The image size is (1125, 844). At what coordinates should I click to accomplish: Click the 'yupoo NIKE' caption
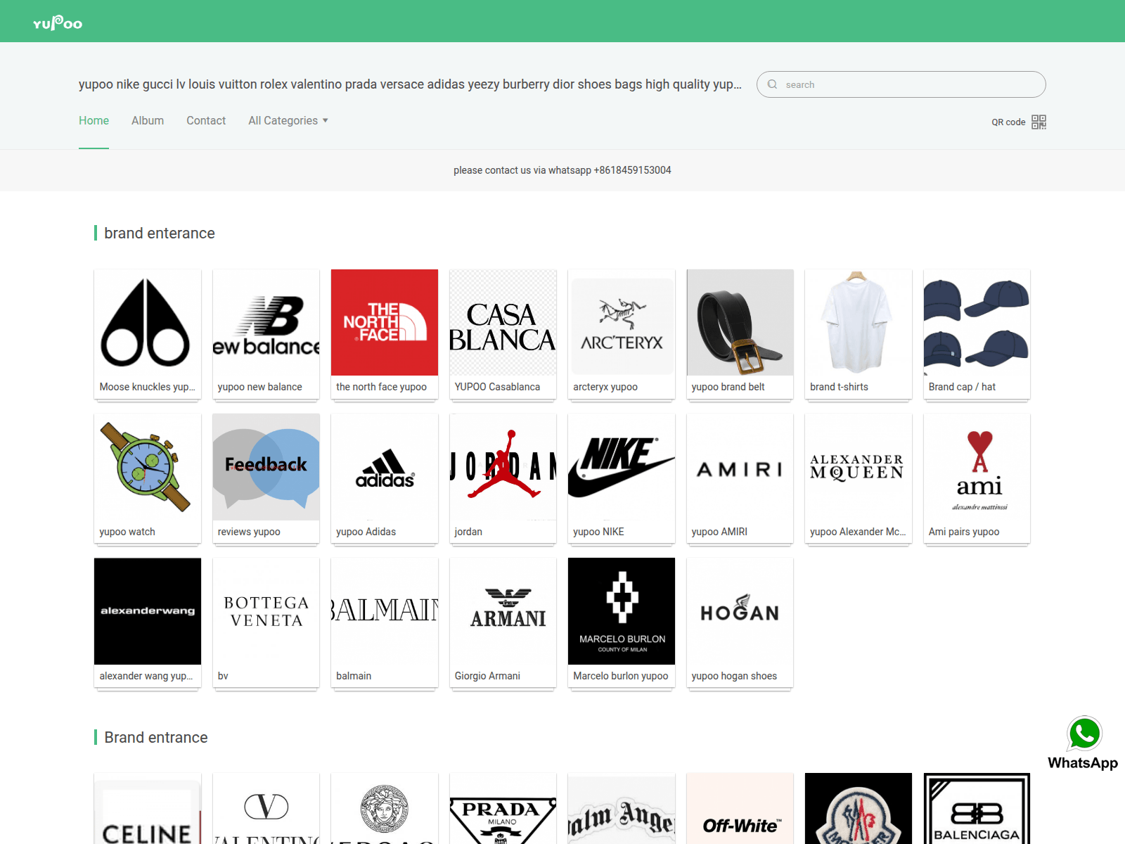pos(598,532)
